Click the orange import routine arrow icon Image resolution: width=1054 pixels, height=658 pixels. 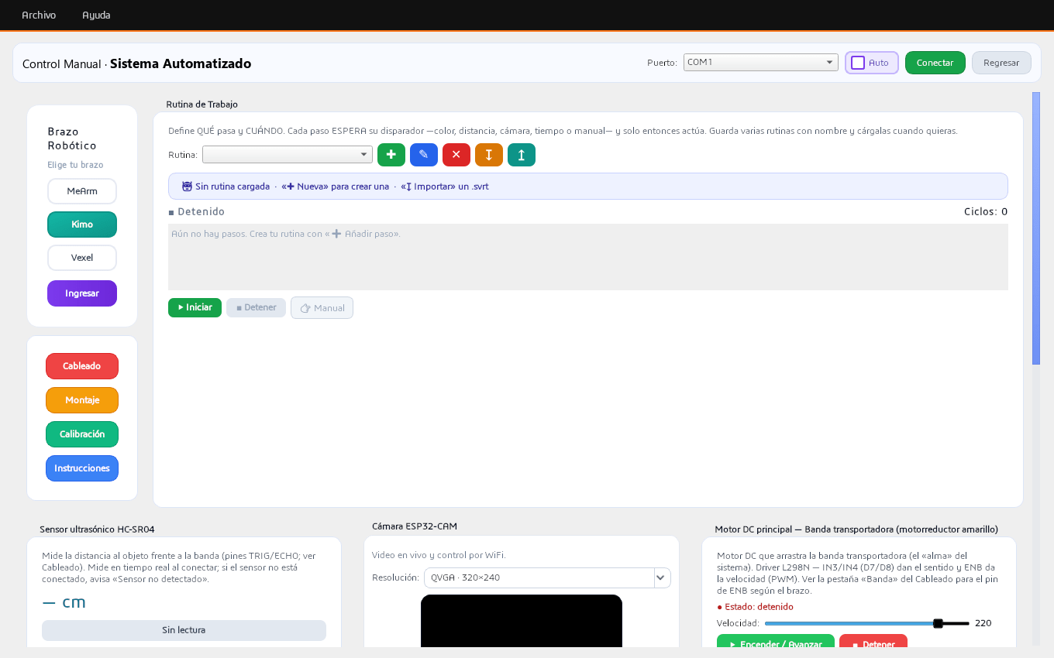(x=489, y=155)
